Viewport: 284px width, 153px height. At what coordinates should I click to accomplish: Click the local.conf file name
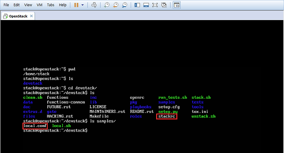tap(35, 126)
